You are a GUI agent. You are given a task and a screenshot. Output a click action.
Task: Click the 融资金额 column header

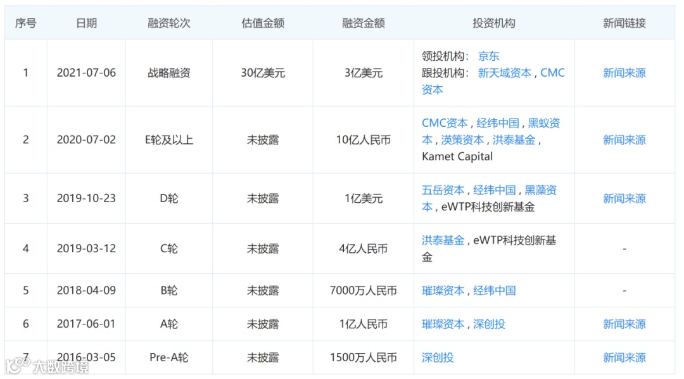coord(364,23)
